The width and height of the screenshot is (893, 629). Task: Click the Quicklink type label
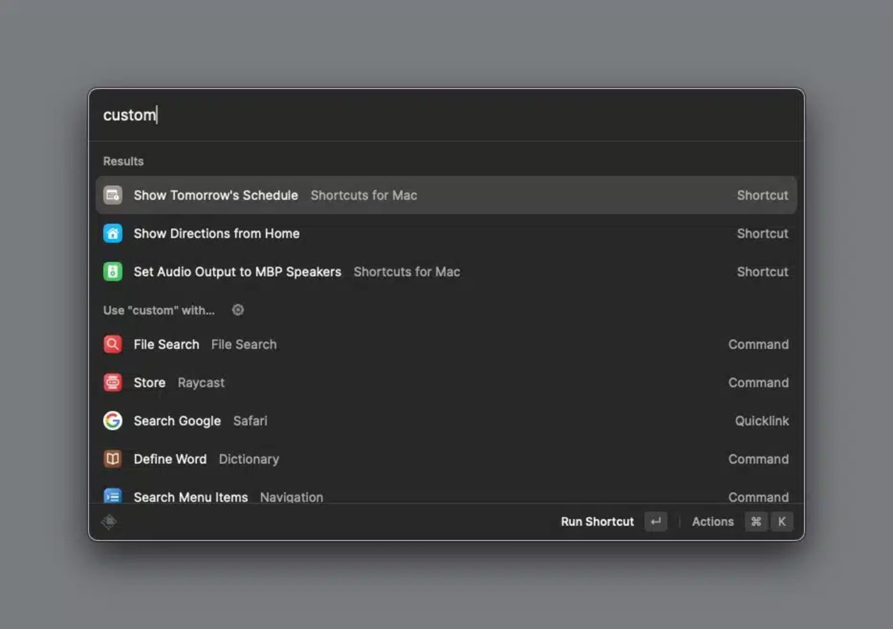pos(762,421)
